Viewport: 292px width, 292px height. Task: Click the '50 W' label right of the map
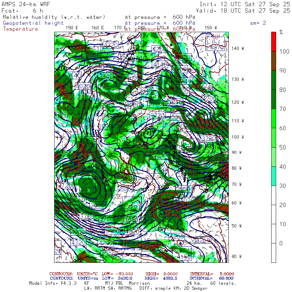[237, 226]
